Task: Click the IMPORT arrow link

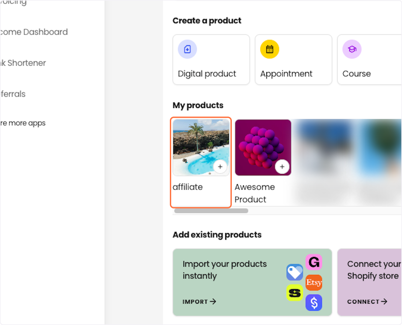Action: coord(199,302)
